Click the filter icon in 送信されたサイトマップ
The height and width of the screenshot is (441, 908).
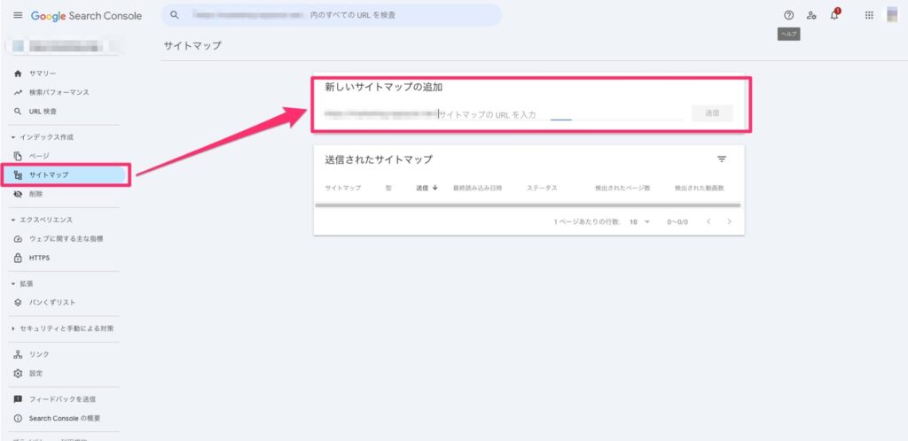[721, 159]
